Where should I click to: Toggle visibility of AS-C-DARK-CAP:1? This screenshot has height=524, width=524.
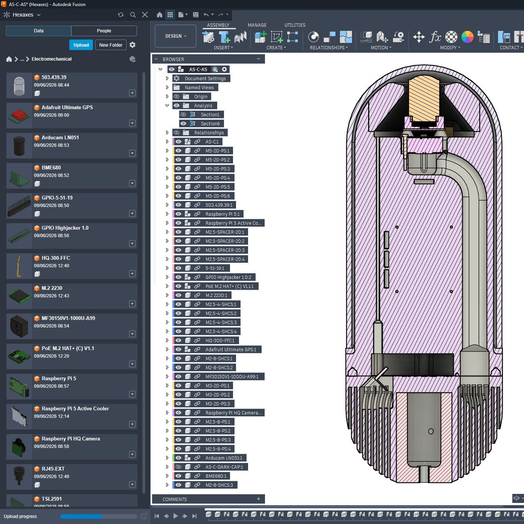tap(178, 467)
